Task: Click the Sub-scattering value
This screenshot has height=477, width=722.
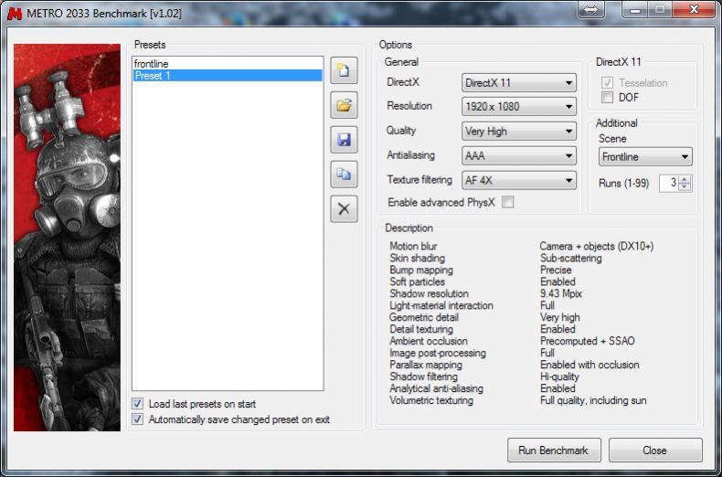Action: click(x=571, y=259)
